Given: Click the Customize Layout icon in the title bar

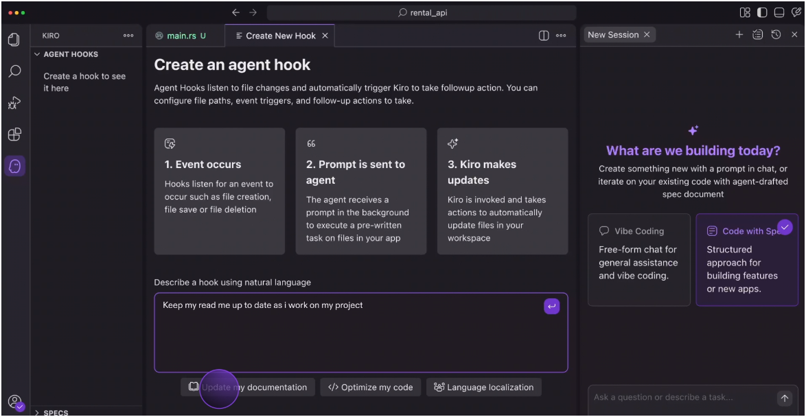Looking at the screenshot, I should (x=745, y=12).
